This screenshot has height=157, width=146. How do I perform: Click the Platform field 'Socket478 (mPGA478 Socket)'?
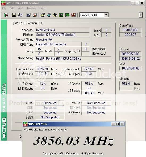[62, 35]
